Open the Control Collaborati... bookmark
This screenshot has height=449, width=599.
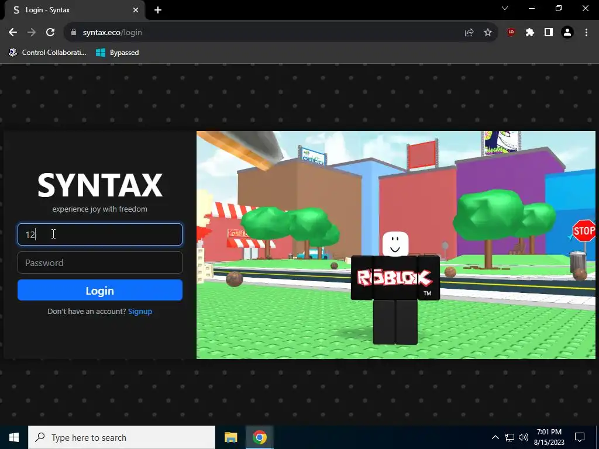[48, 52]
